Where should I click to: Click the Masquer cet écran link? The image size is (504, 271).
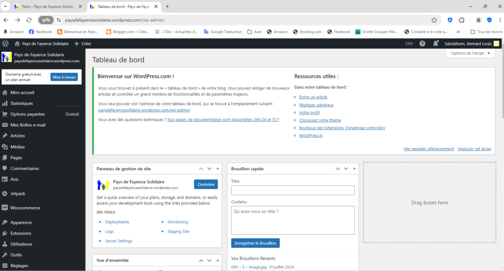[x=474, y=149]
